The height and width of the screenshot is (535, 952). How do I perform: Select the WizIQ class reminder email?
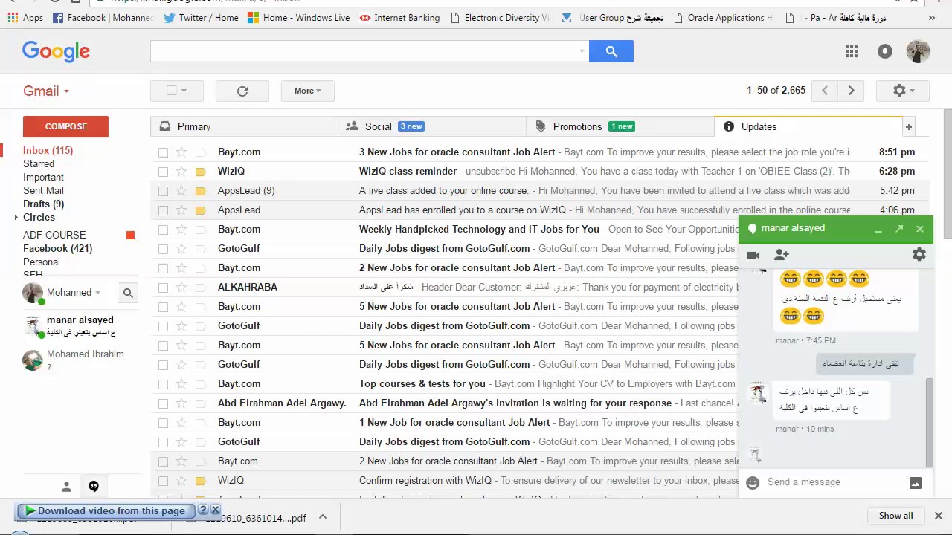163,172
